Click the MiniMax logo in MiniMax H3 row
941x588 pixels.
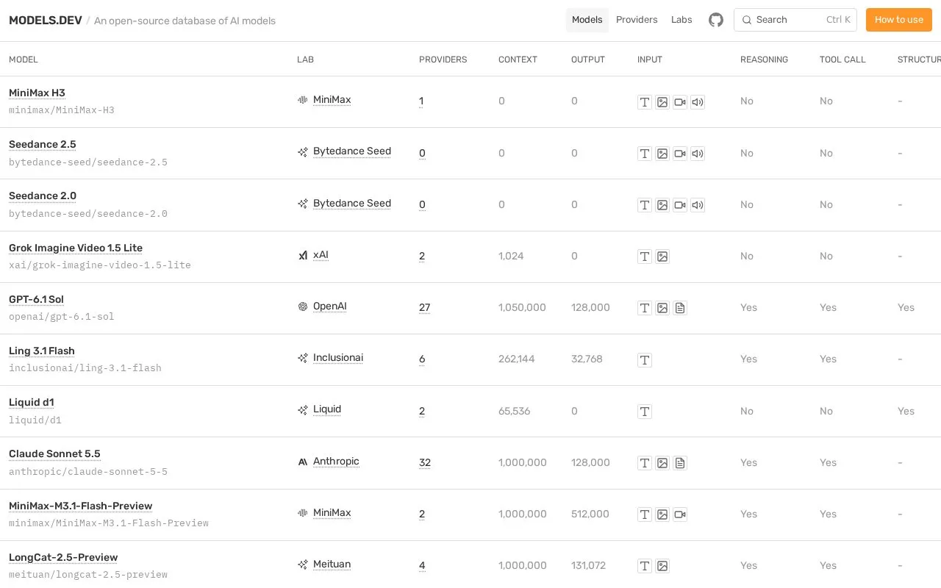302,100
